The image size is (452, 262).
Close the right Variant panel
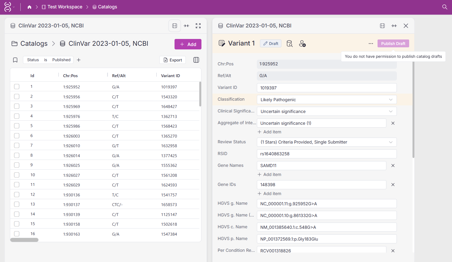point(406,26)
